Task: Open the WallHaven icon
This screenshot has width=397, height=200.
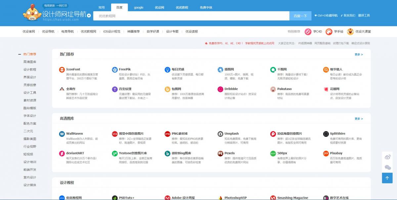Action: click(62, 134)
